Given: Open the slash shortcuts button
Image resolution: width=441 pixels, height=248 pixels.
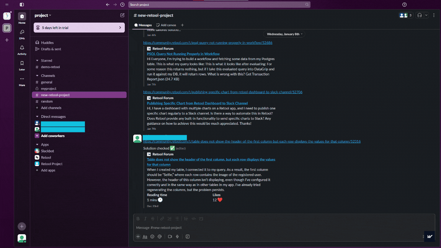Looking at the screenshot, I should click(x=188, y=237).
